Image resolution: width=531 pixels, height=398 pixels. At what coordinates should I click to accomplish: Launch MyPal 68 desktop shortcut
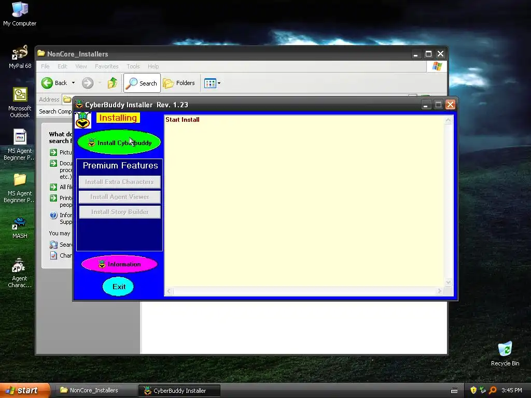(20, 57)
